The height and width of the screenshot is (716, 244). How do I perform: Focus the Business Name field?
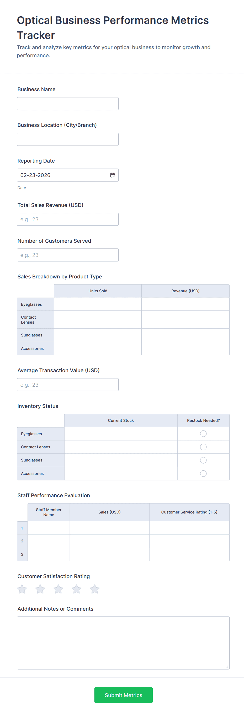tap(68, 104)
